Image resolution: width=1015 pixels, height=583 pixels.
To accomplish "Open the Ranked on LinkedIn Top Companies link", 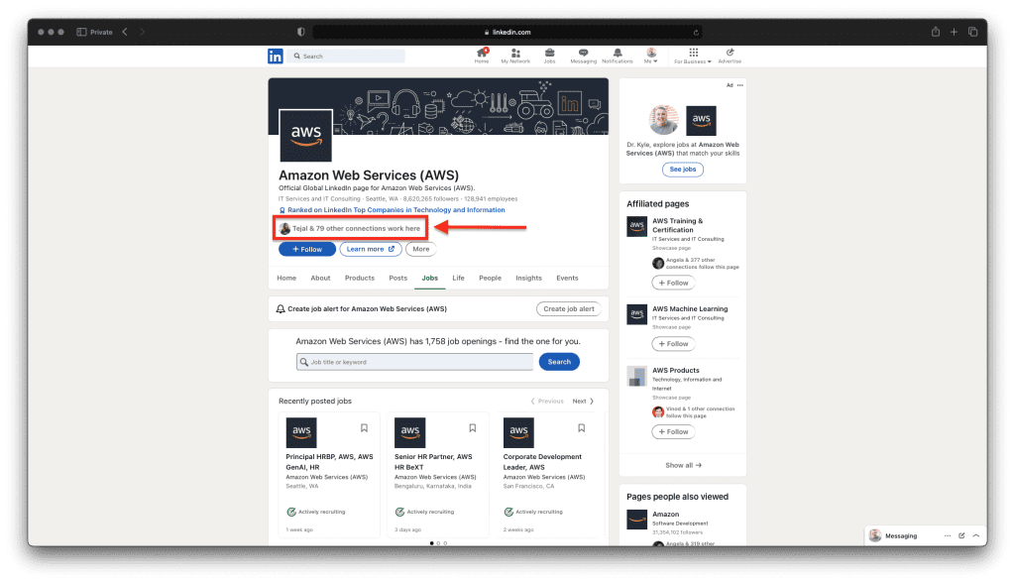I will click(395, 210).
